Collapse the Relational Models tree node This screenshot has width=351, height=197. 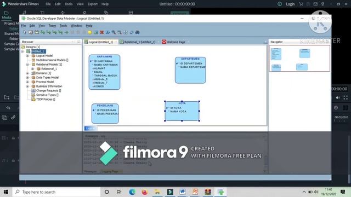27,65
